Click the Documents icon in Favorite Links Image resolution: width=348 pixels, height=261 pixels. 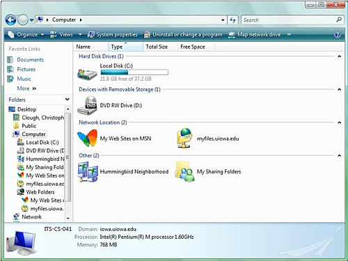10,60
